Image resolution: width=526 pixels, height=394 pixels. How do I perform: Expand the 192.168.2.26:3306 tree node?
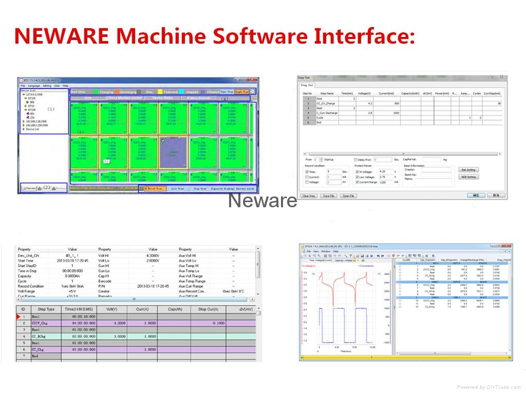click(x=23, y=121)
